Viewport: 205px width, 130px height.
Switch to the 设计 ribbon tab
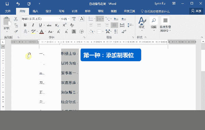48,11
